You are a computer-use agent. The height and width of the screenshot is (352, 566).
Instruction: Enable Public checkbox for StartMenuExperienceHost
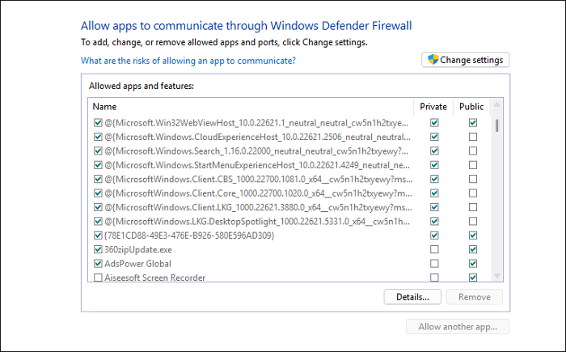pos(473,165)
